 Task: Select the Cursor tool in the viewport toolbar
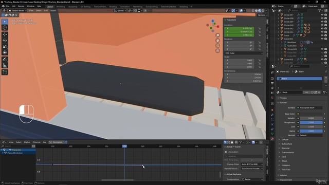point(5,28)
